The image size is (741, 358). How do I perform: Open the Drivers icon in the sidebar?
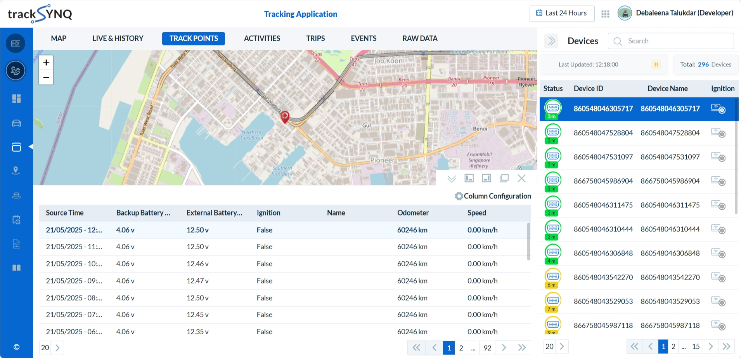16,195
